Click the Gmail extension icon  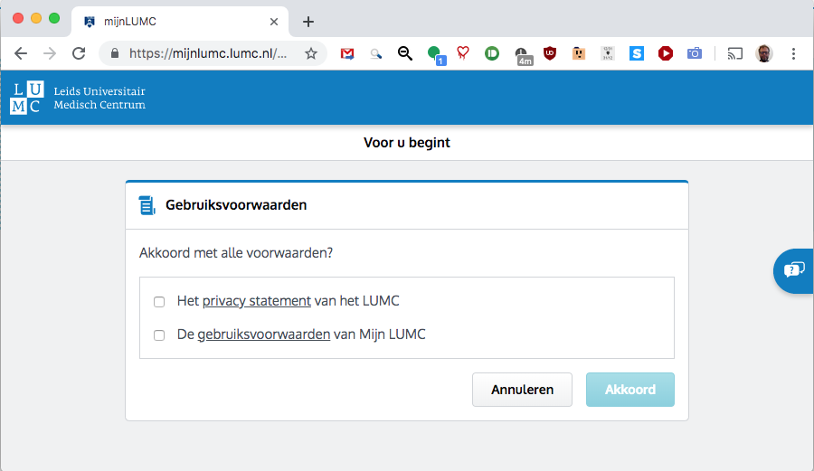347,53
